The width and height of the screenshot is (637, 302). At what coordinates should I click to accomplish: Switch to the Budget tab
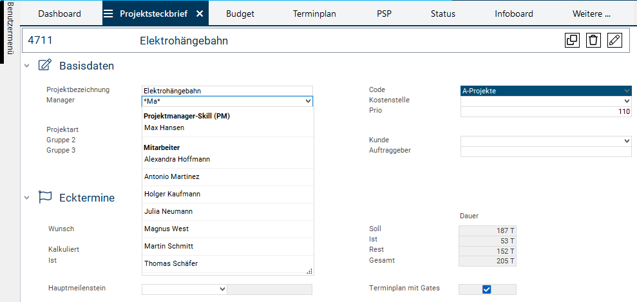(241, 14)
